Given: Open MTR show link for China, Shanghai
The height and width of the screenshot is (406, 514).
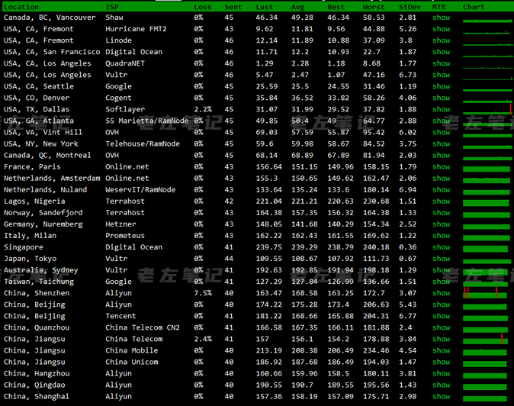Looking at the screenshot, I should click(x=441, y=397).
